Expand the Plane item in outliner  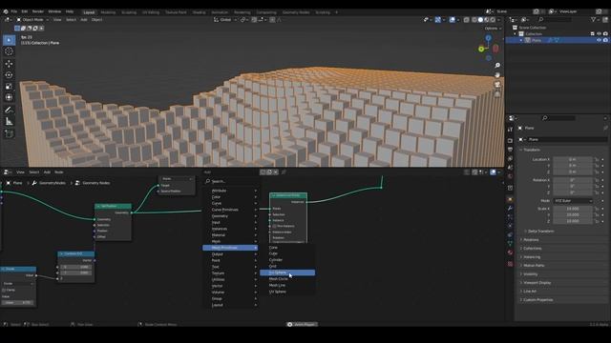tap(521, 40)
